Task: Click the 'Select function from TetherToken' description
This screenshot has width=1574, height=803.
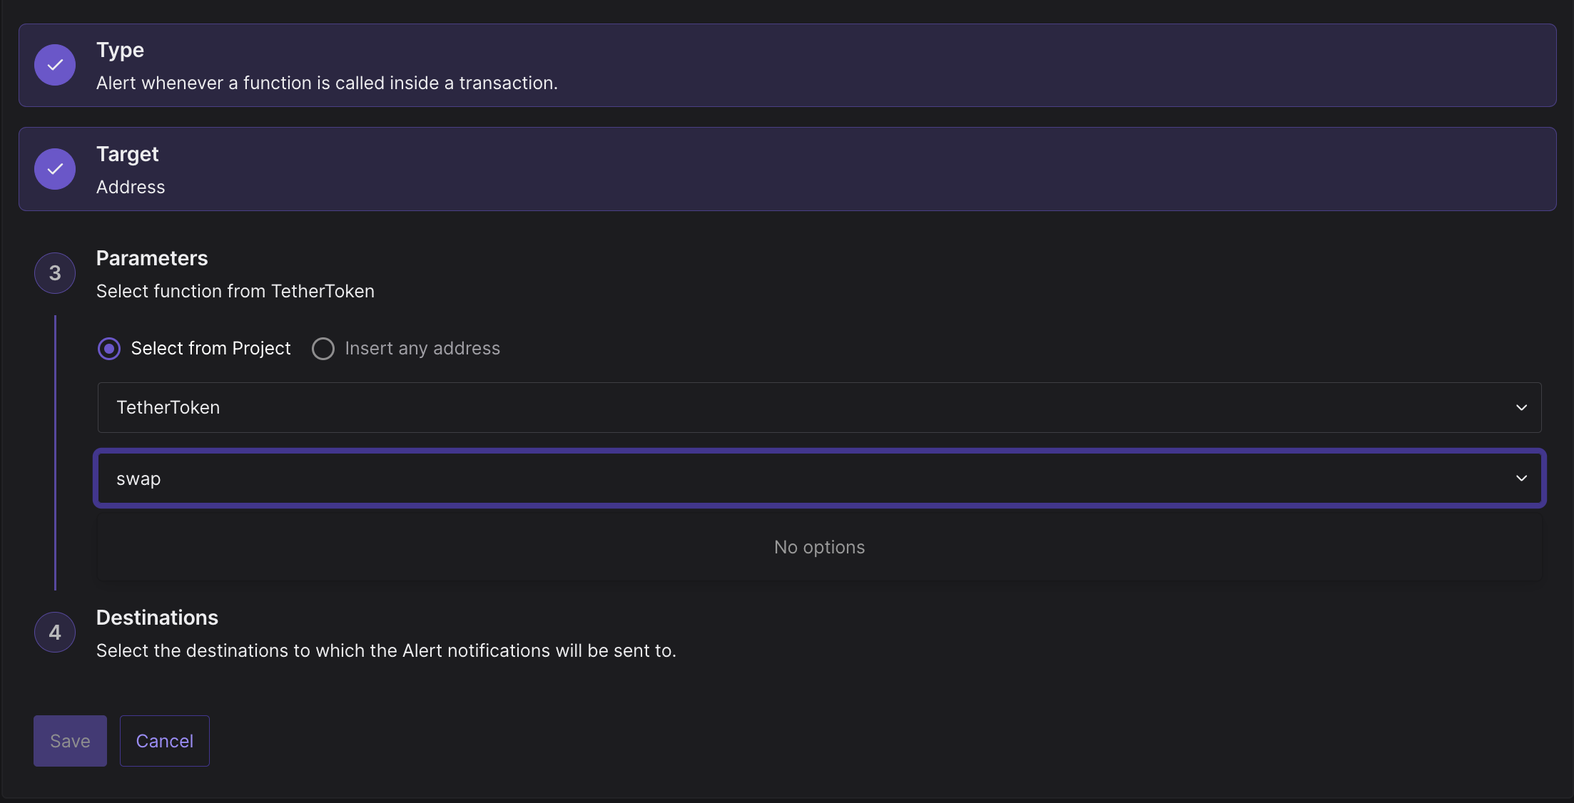Action: pos(235,291)
